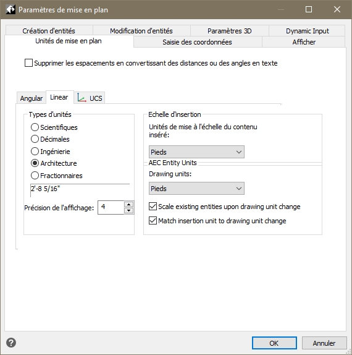
Task: Open the Saisie des coordonnées tab
Action: point(198,42)
